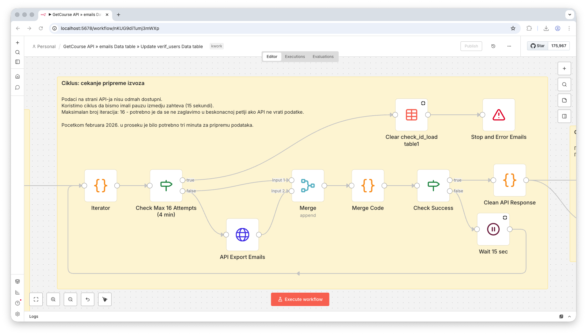
Task: Open browser tab list dropdown
Action: [569, 15]
